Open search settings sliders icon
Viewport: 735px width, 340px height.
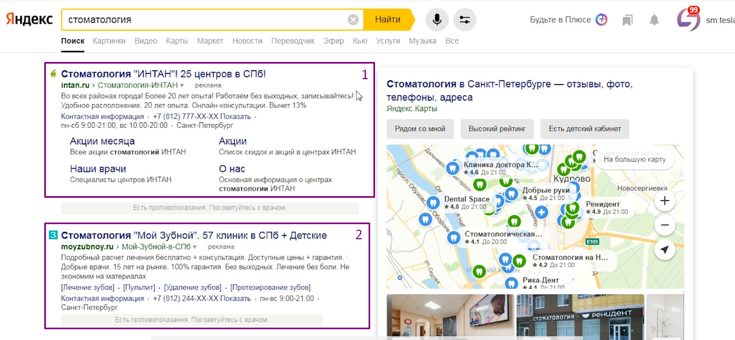tap(465, 20)
